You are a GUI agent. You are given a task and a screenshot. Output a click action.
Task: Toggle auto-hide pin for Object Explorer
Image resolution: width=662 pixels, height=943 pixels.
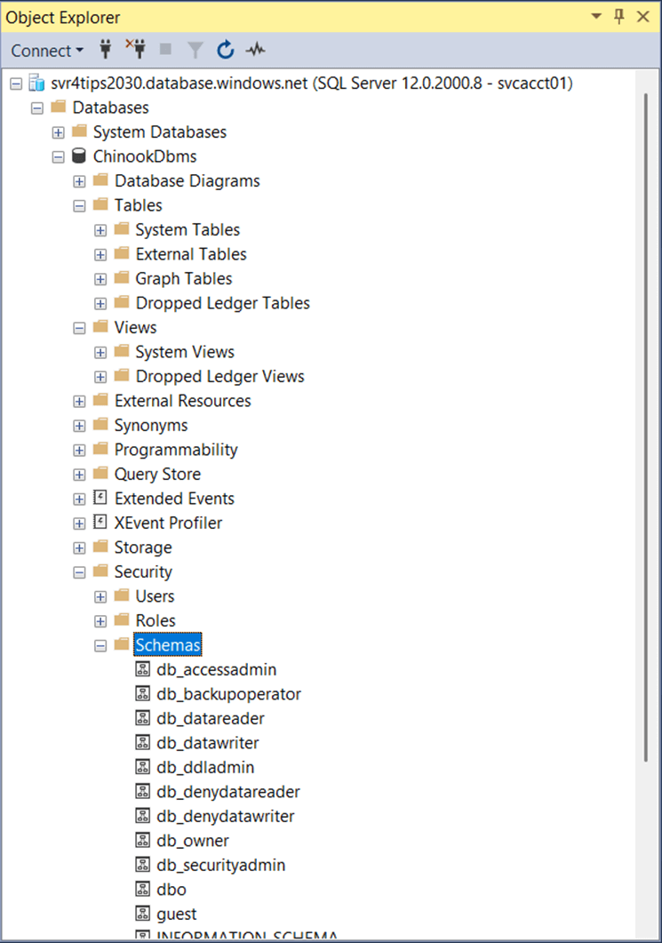619,17
